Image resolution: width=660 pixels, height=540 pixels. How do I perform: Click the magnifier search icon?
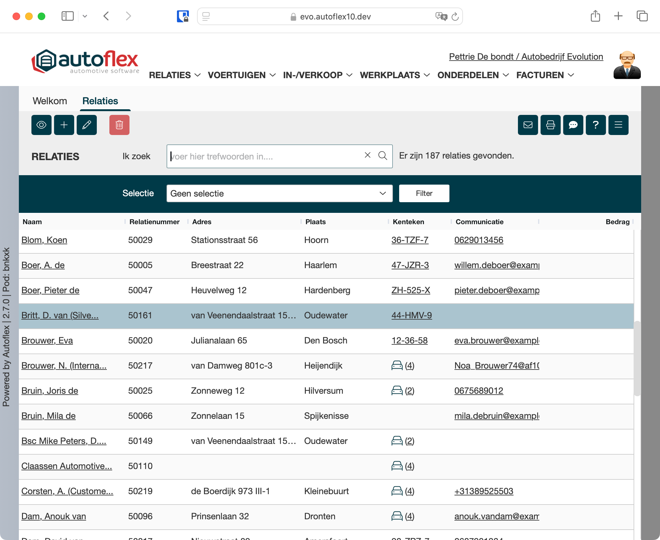382,156
